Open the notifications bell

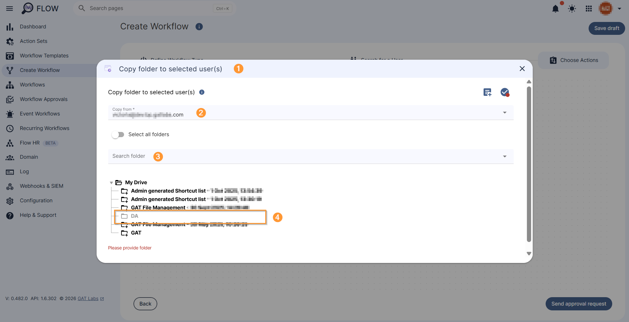tap(555, 9)
